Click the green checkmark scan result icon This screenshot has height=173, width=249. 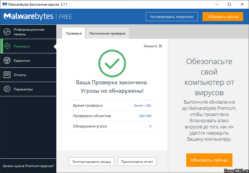112,63
